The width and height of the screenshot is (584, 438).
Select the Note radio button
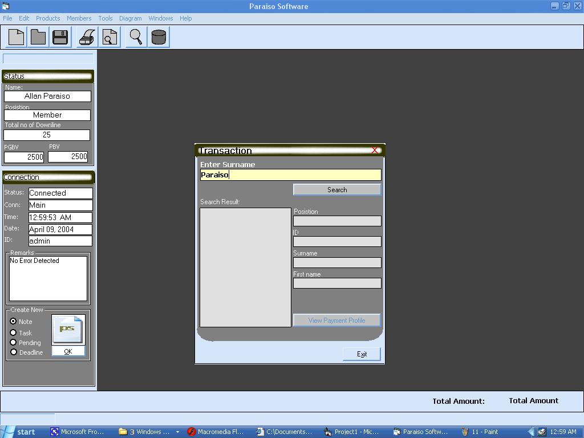14,321
